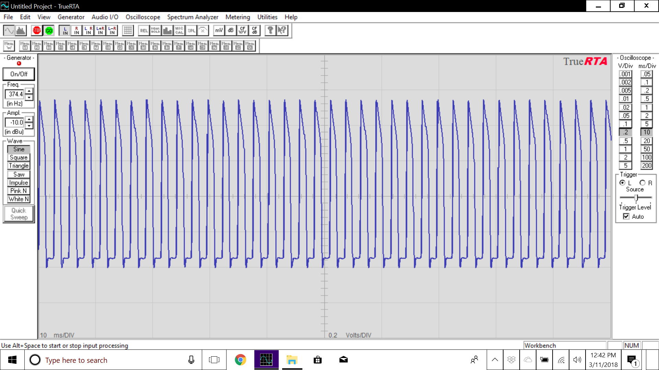
Task: Click the red STOP icon
Action: 37,31
